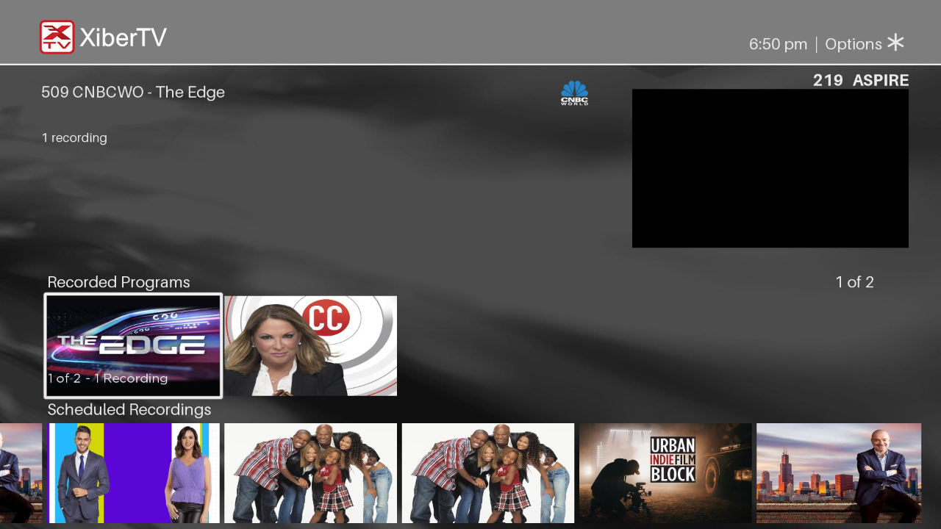Image resolution: width=941 pixels, height=529 pixels.
Task: Select the second family photo scheduled recording
Action: coord(487,473)
